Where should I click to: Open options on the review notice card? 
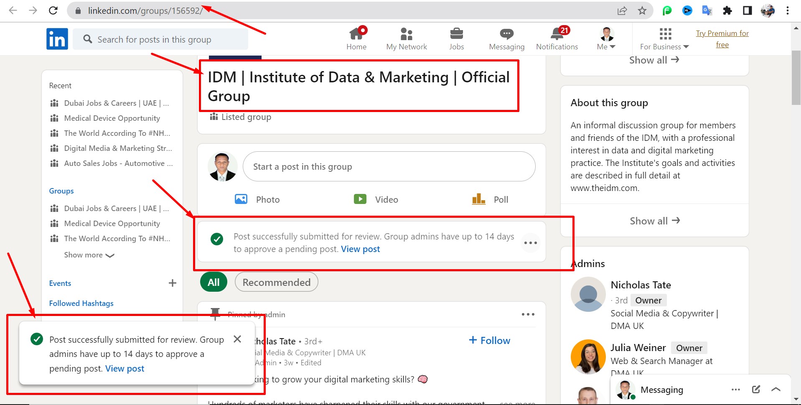[x=530, y=243]
